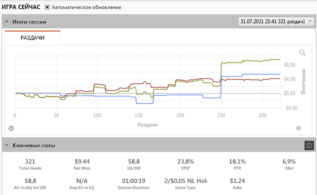Toggle Автоматическое обновление checkbox
Image resolution: width=317 pixels, height=195 pixels.
[x=47, y=8]
